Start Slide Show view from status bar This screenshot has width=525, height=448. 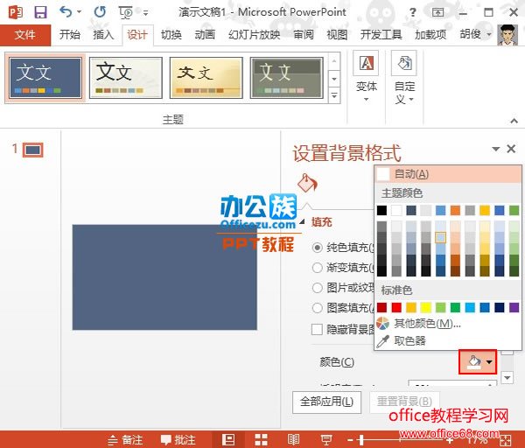tap(326, 439)
